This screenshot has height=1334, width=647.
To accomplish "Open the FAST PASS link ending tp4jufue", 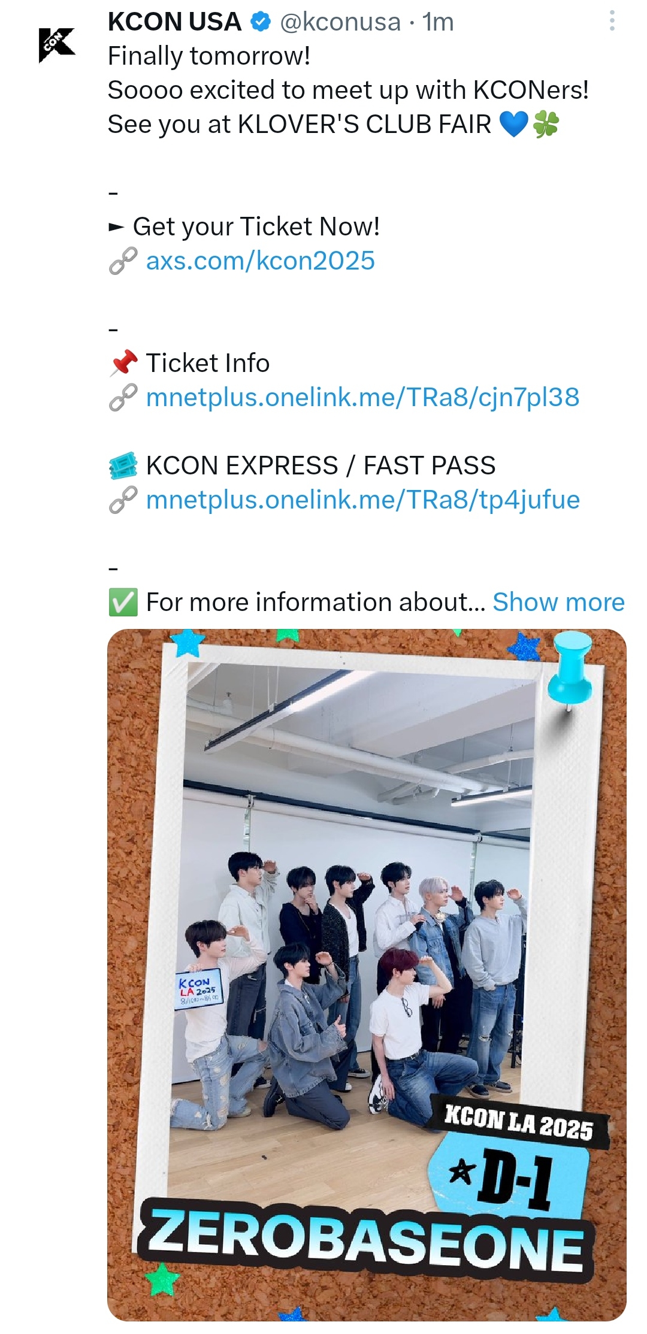I will 363,500.
